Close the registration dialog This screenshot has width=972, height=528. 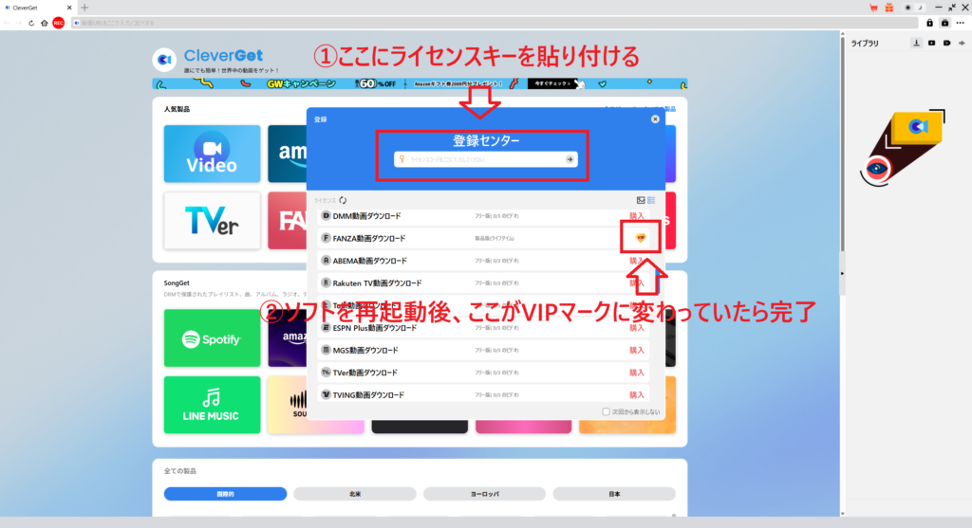[655, 118]
